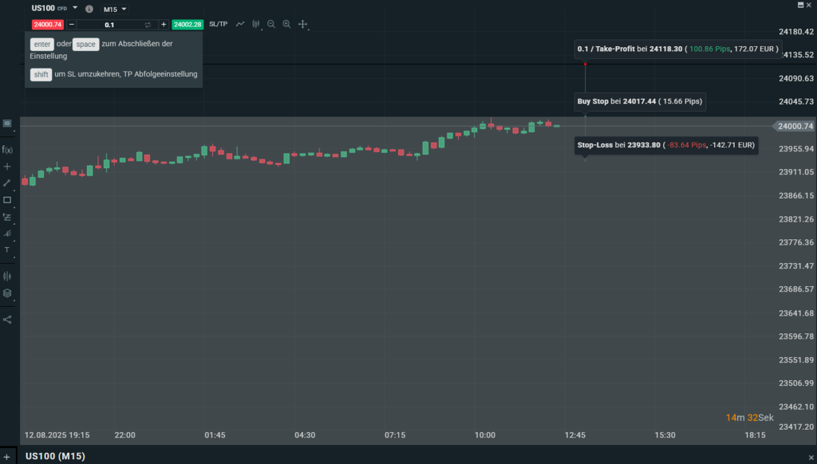Click the Take-Profit label at 24118.30
This screenshot has height=464, width=817.
tap(677, 49)
